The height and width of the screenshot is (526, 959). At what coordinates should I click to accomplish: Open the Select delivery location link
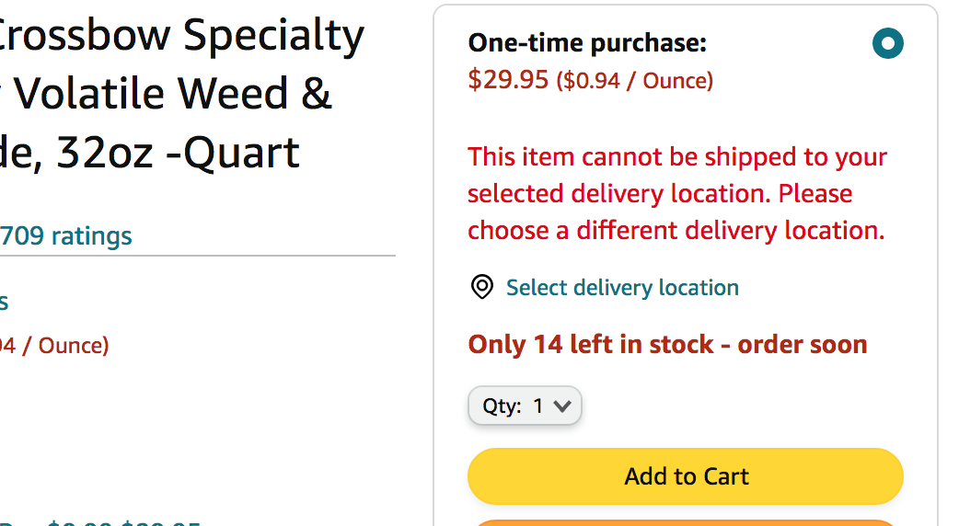[622, 287]
